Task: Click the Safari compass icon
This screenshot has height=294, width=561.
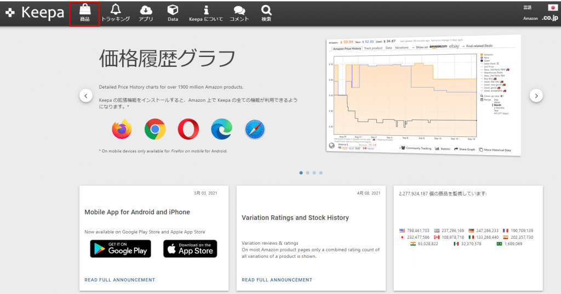Action: point(255,129)
